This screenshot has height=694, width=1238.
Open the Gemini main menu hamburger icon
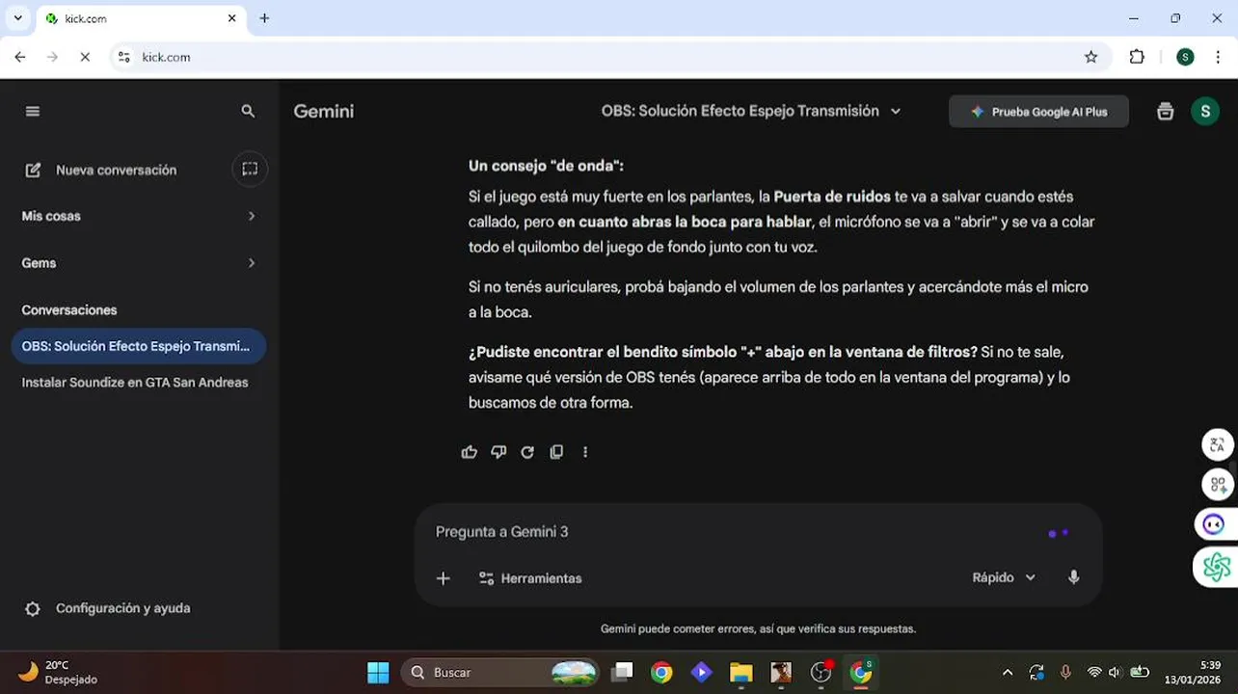click(33, 112)
